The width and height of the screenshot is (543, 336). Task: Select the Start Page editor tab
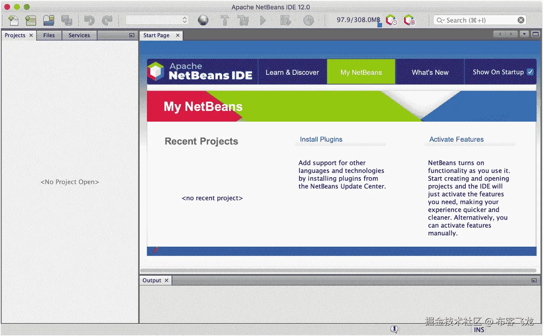(156, 35)
